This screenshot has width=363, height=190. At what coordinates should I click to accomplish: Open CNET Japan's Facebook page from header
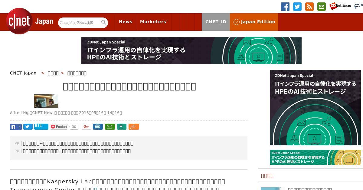point(285,7)
